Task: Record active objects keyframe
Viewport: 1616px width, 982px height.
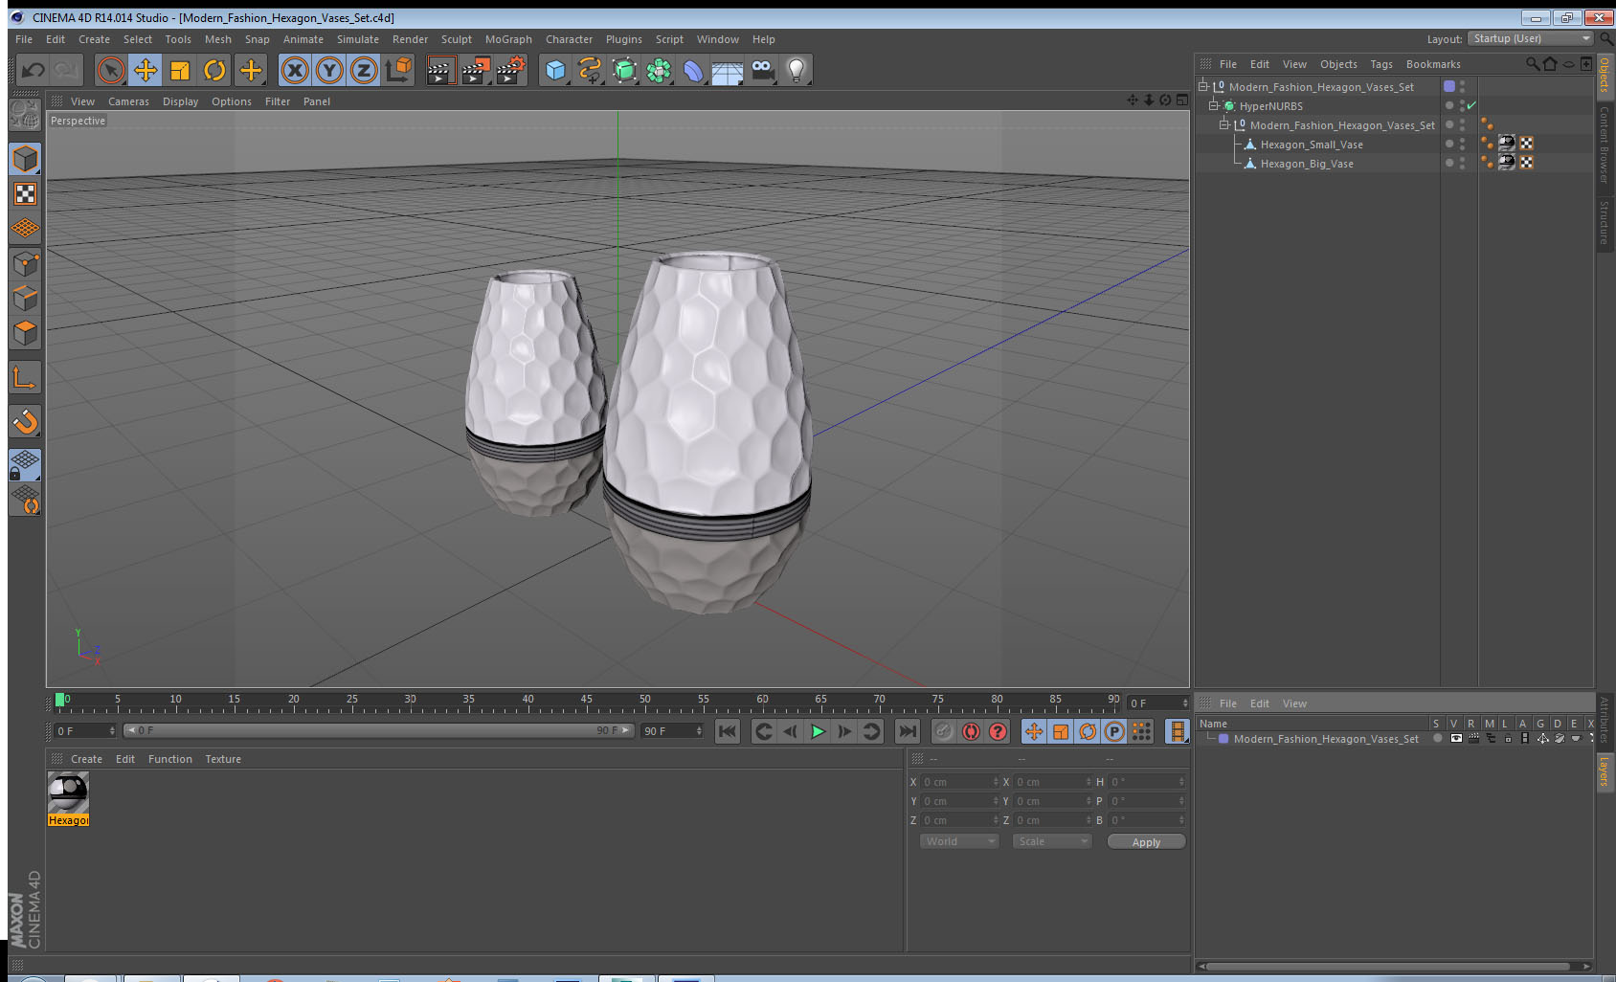Action: (944, 731)
